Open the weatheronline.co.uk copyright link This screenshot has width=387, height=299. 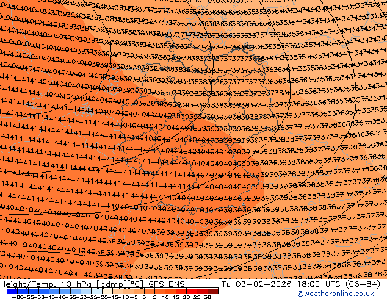(336, 294)
